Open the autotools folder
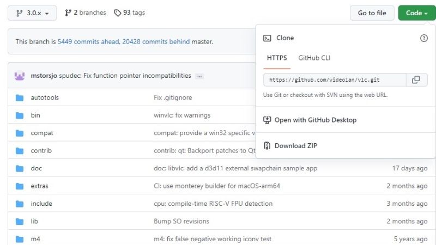The width and height of the screenshot is (436, 245). [45, 97]
